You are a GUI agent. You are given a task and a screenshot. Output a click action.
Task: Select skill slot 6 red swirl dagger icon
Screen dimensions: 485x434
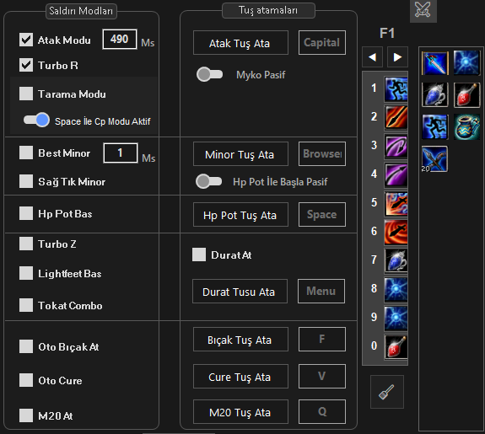[x=396, y=232]
